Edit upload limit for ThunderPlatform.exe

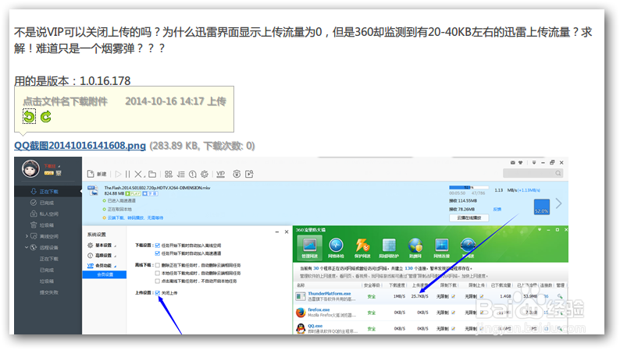pyautogui.click(x=482, y=296)
